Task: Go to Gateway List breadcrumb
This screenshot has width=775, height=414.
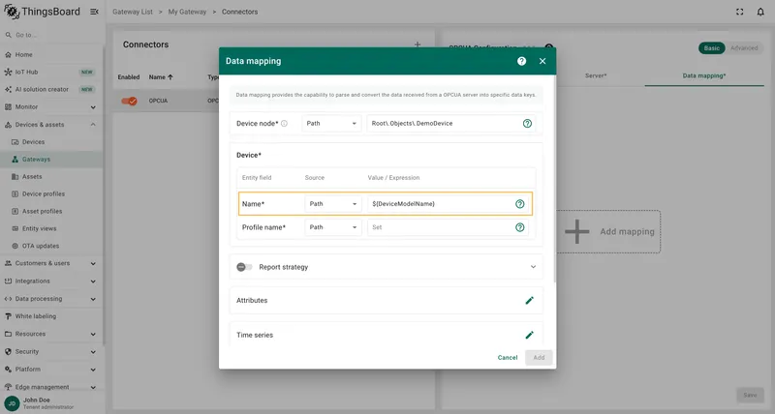Action: (x=133, y=12)
